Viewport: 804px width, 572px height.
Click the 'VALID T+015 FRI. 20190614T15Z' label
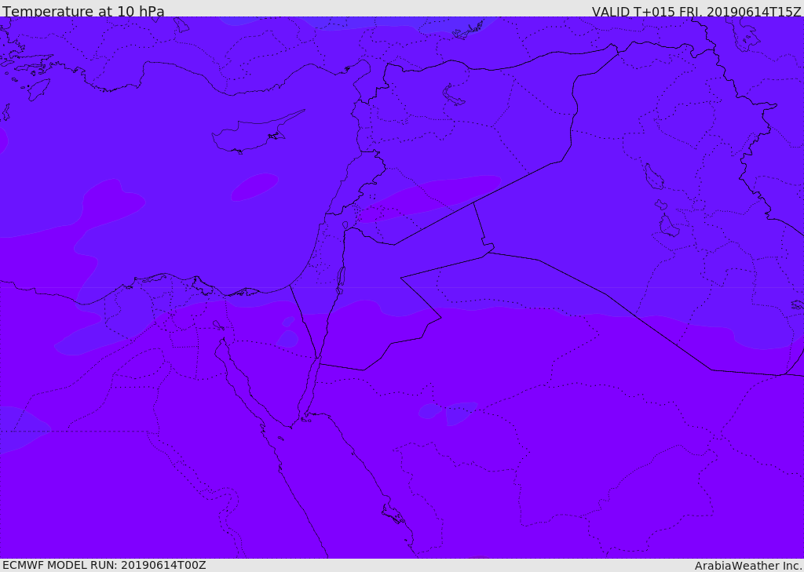click(x=696, y=12)
